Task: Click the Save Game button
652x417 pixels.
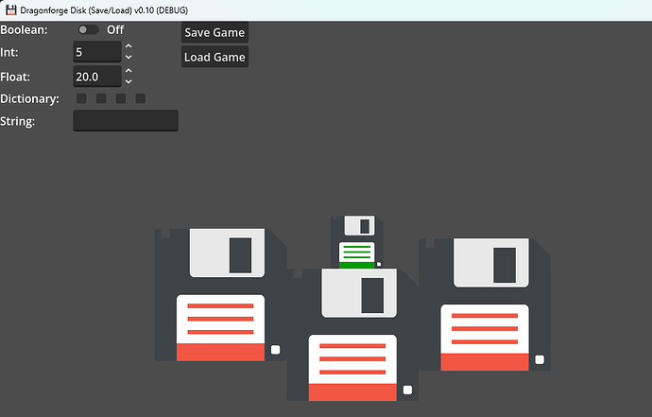Action: click(214, 32)
